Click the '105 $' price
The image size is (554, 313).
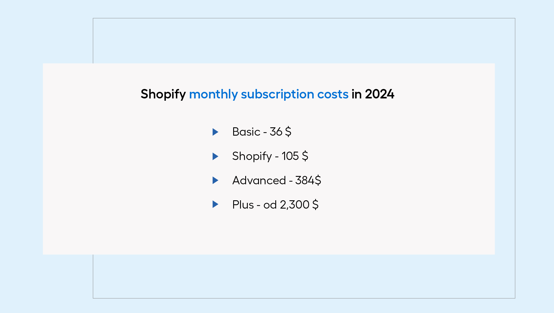(295, 156)
